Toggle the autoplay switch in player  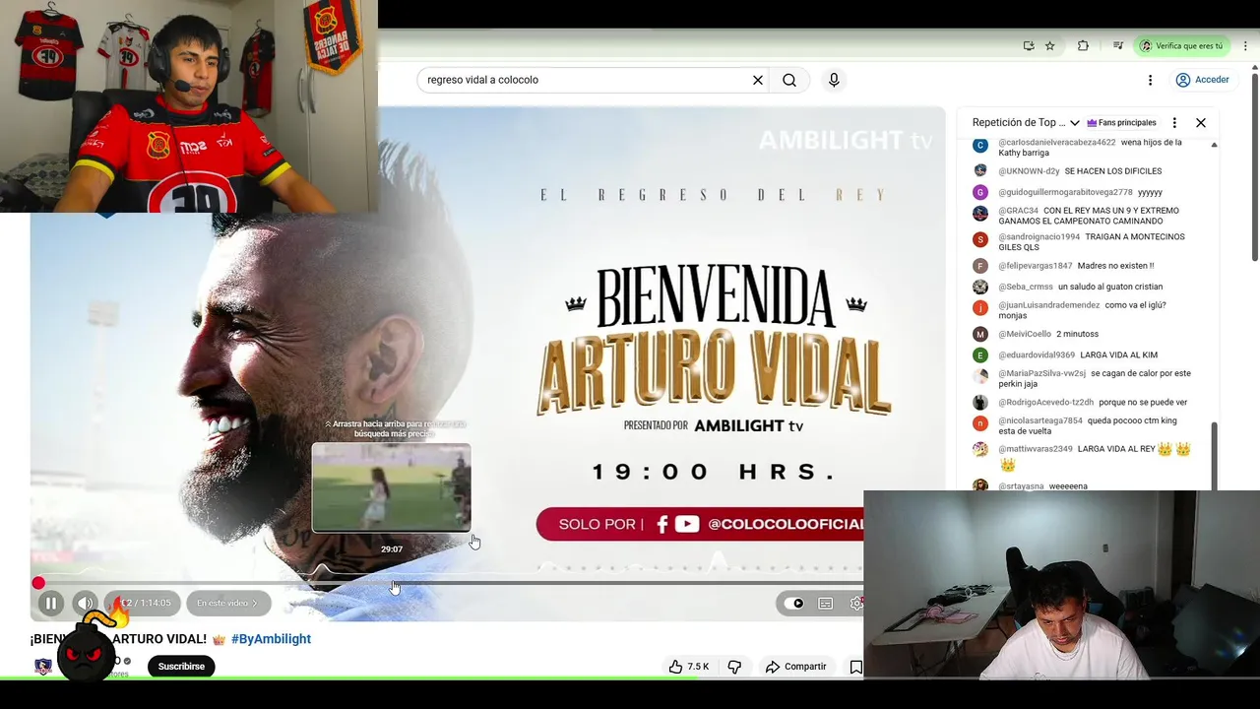click(793, 604)
